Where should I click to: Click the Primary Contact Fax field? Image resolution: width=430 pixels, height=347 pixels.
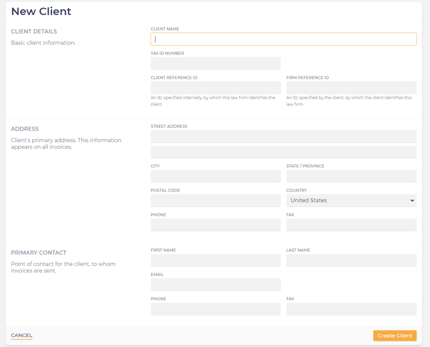[x=351, y=309]
